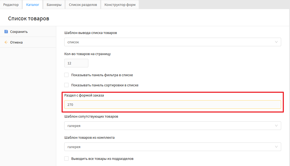Click the chevron on the 'список' selector
This screenshot has width=290, height=166.
coord(276,42)
